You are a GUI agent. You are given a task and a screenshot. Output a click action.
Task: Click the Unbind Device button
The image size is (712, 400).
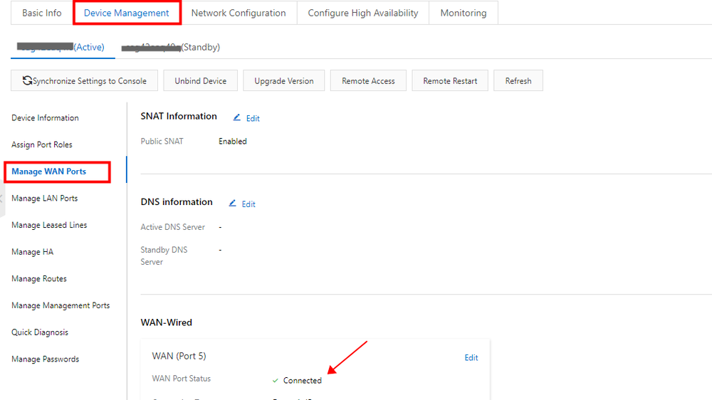click(x=200, y=81)
